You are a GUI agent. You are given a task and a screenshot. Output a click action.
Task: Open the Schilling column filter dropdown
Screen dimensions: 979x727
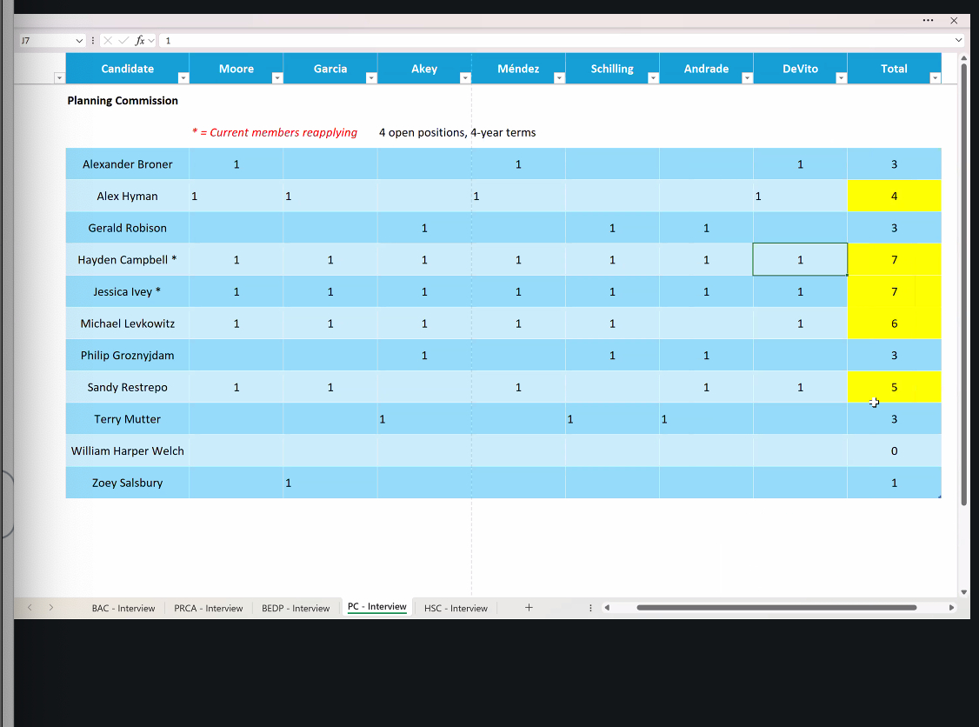652,78
